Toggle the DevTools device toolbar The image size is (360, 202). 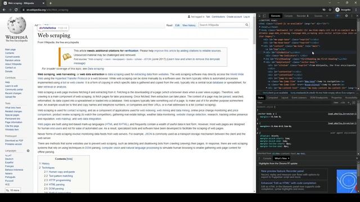click(x=264, y=16)
